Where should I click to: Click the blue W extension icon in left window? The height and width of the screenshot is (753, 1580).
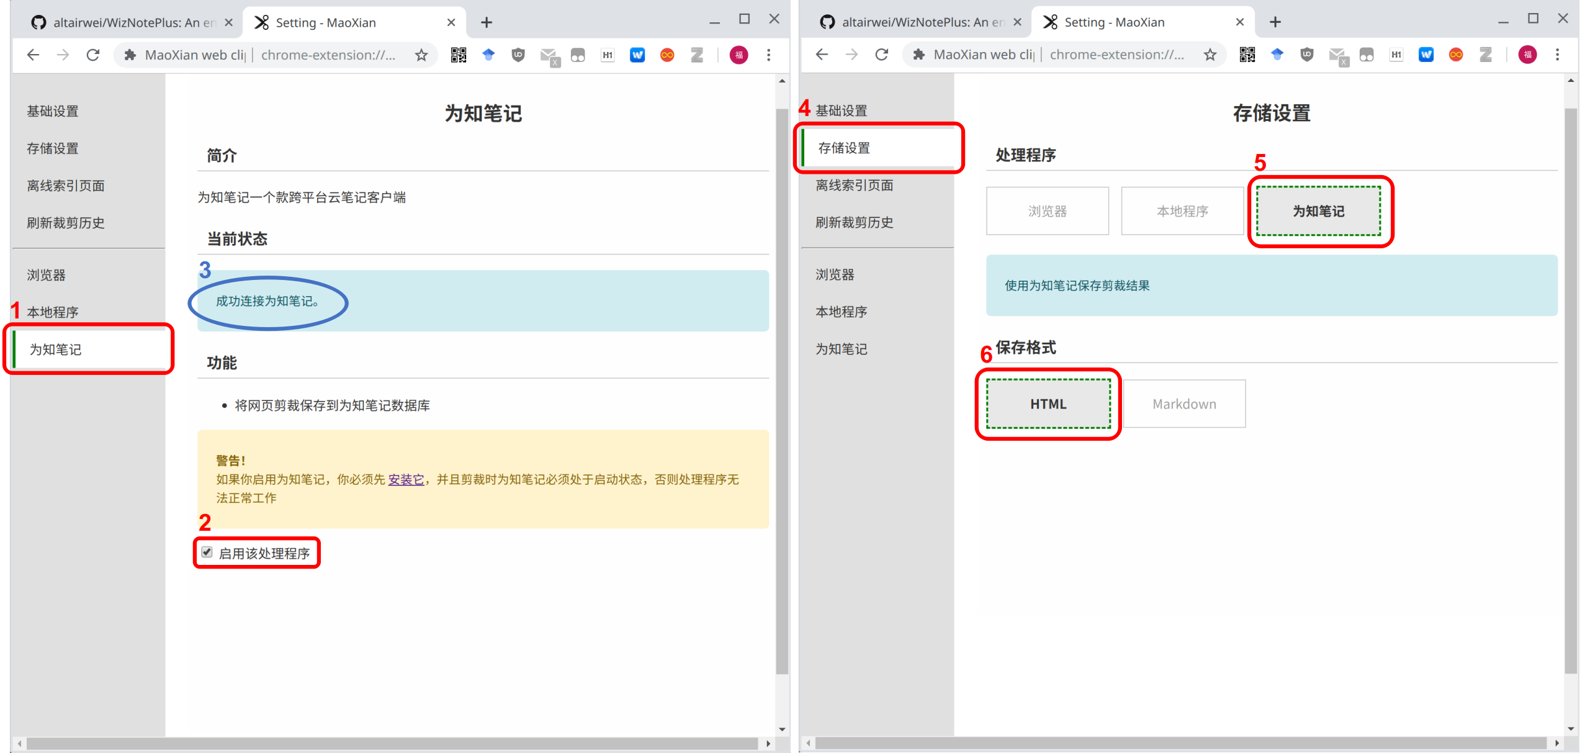click(x=637, y=55)
